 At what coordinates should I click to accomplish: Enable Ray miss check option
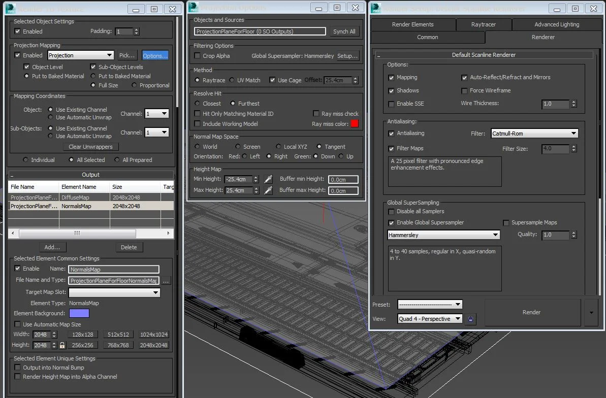[316, 114]
